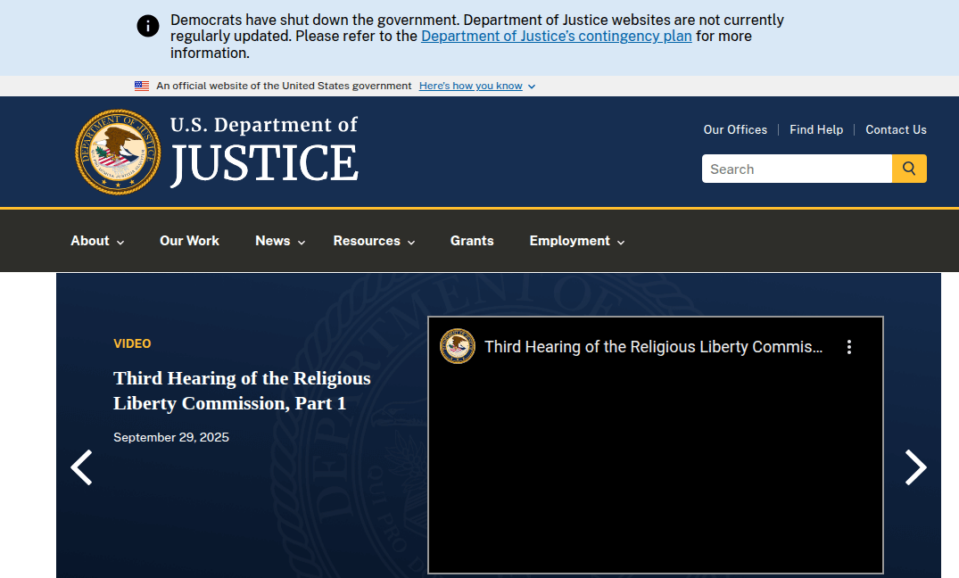Go to the previous carousel slide
The image size is (959, 578).
click(81, 467)
